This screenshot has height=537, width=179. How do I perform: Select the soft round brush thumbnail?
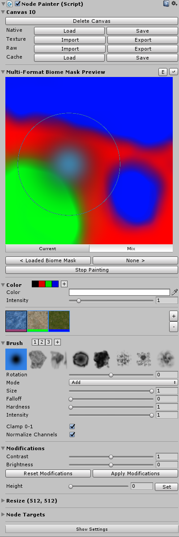[16, 359]
